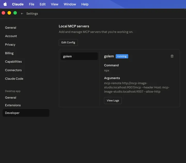The image size is (186, 163).
Task: Click the running status badge
Action: coord(122,56)
